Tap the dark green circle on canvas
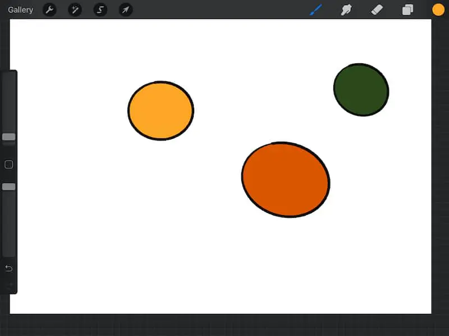Screen dimensions: 449x336 pos(361,90)
